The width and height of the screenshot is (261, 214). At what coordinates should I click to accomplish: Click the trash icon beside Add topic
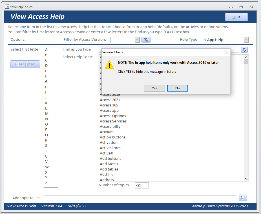click(243, 198)
